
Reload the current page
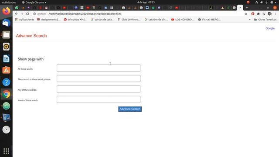tap(27, 14)
